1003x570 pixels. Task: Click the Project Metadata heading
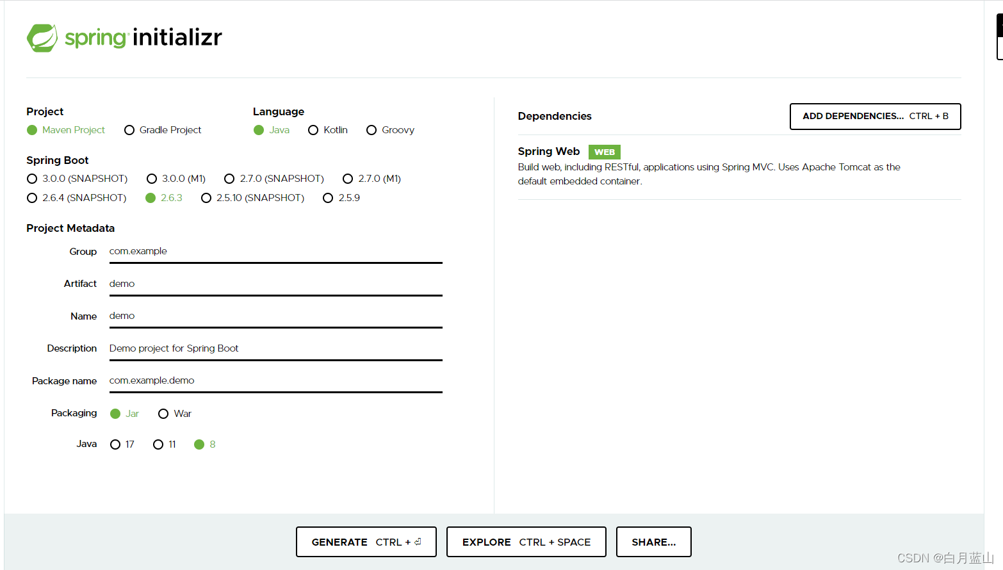click(x=70, y=228)
